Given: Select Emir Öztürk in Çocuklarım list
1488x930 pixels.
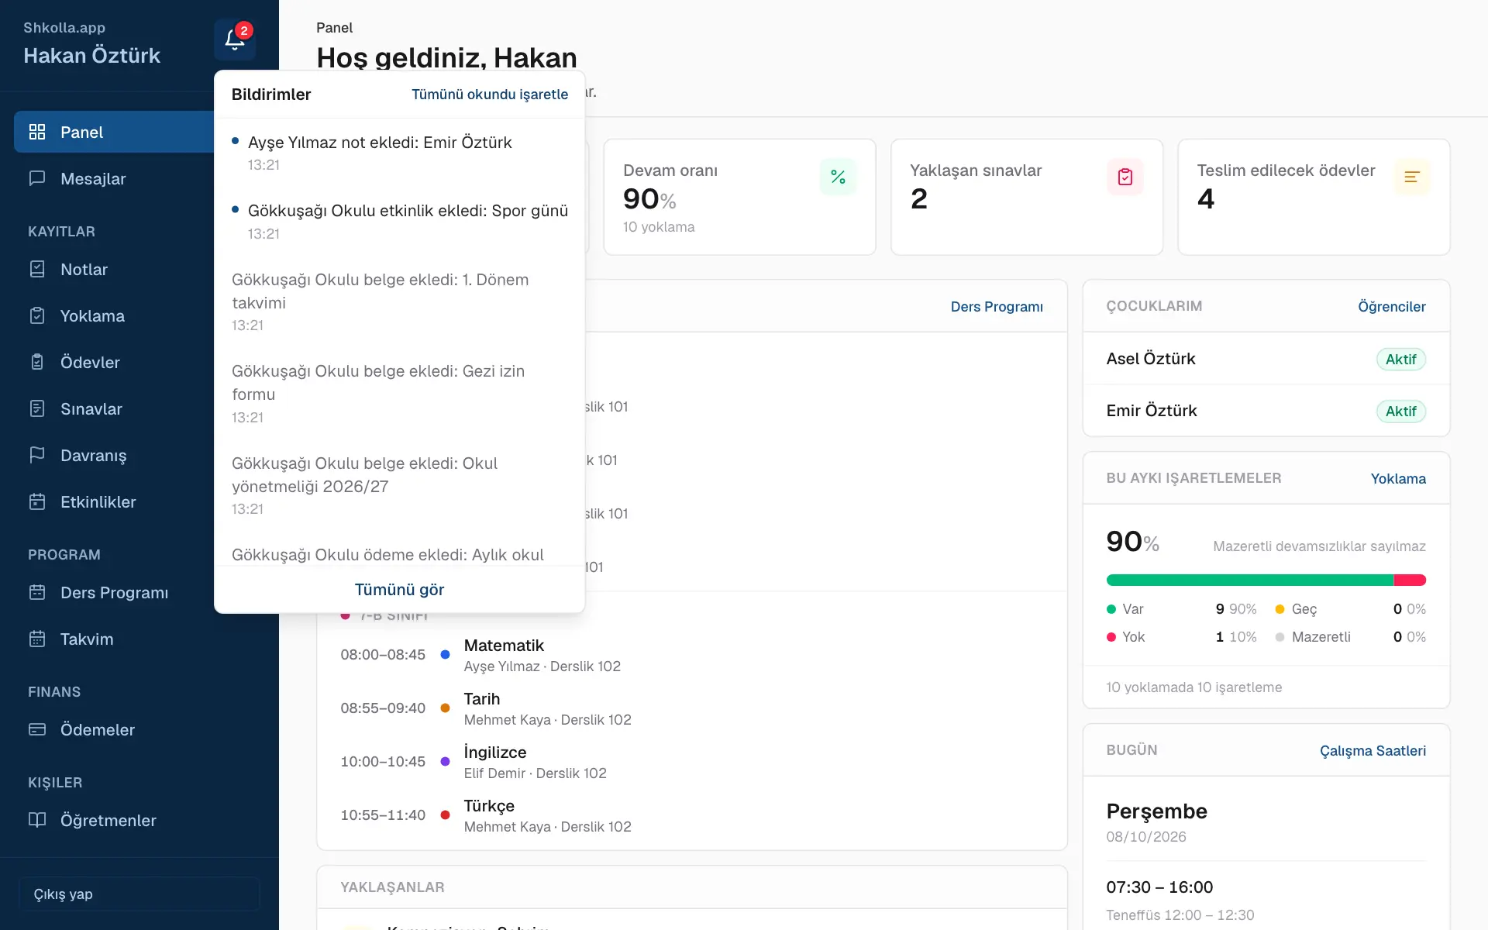Looking at the screenshot, I should point(1266,411).
